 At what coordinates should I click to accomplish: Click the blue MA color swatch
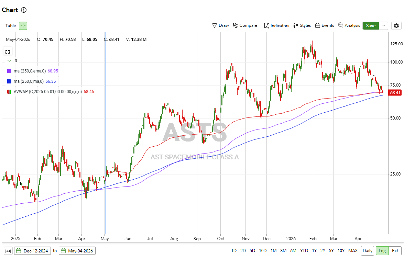pyautogui.click(x=9, y=81)
